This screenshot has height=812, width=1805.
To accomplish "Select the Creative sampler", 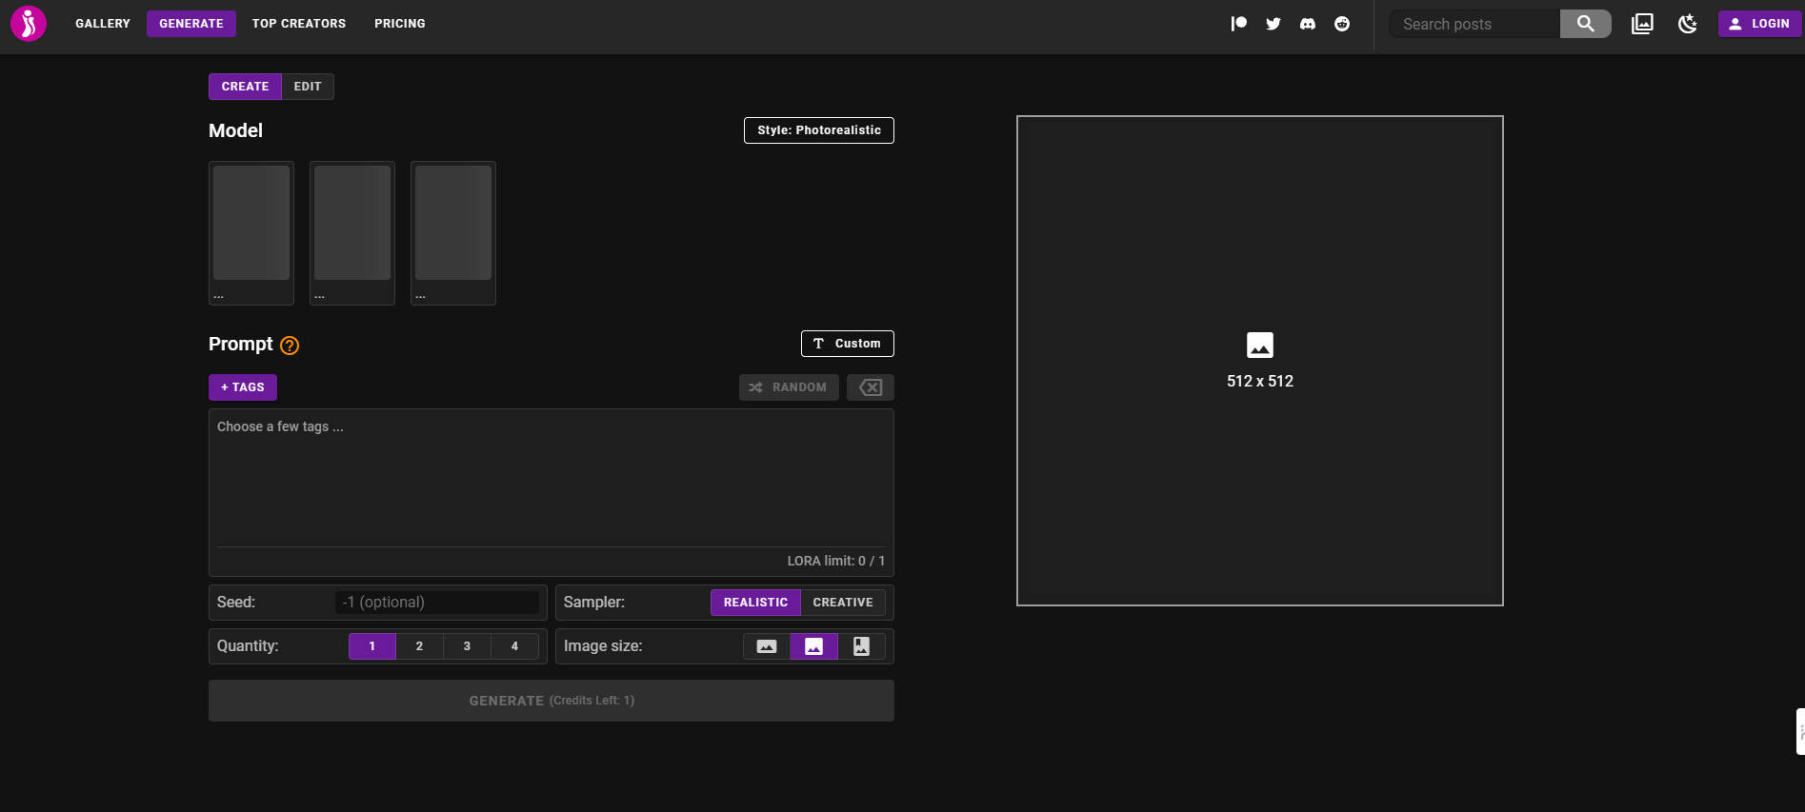I will pyautogui.click(x=843, y=603).
